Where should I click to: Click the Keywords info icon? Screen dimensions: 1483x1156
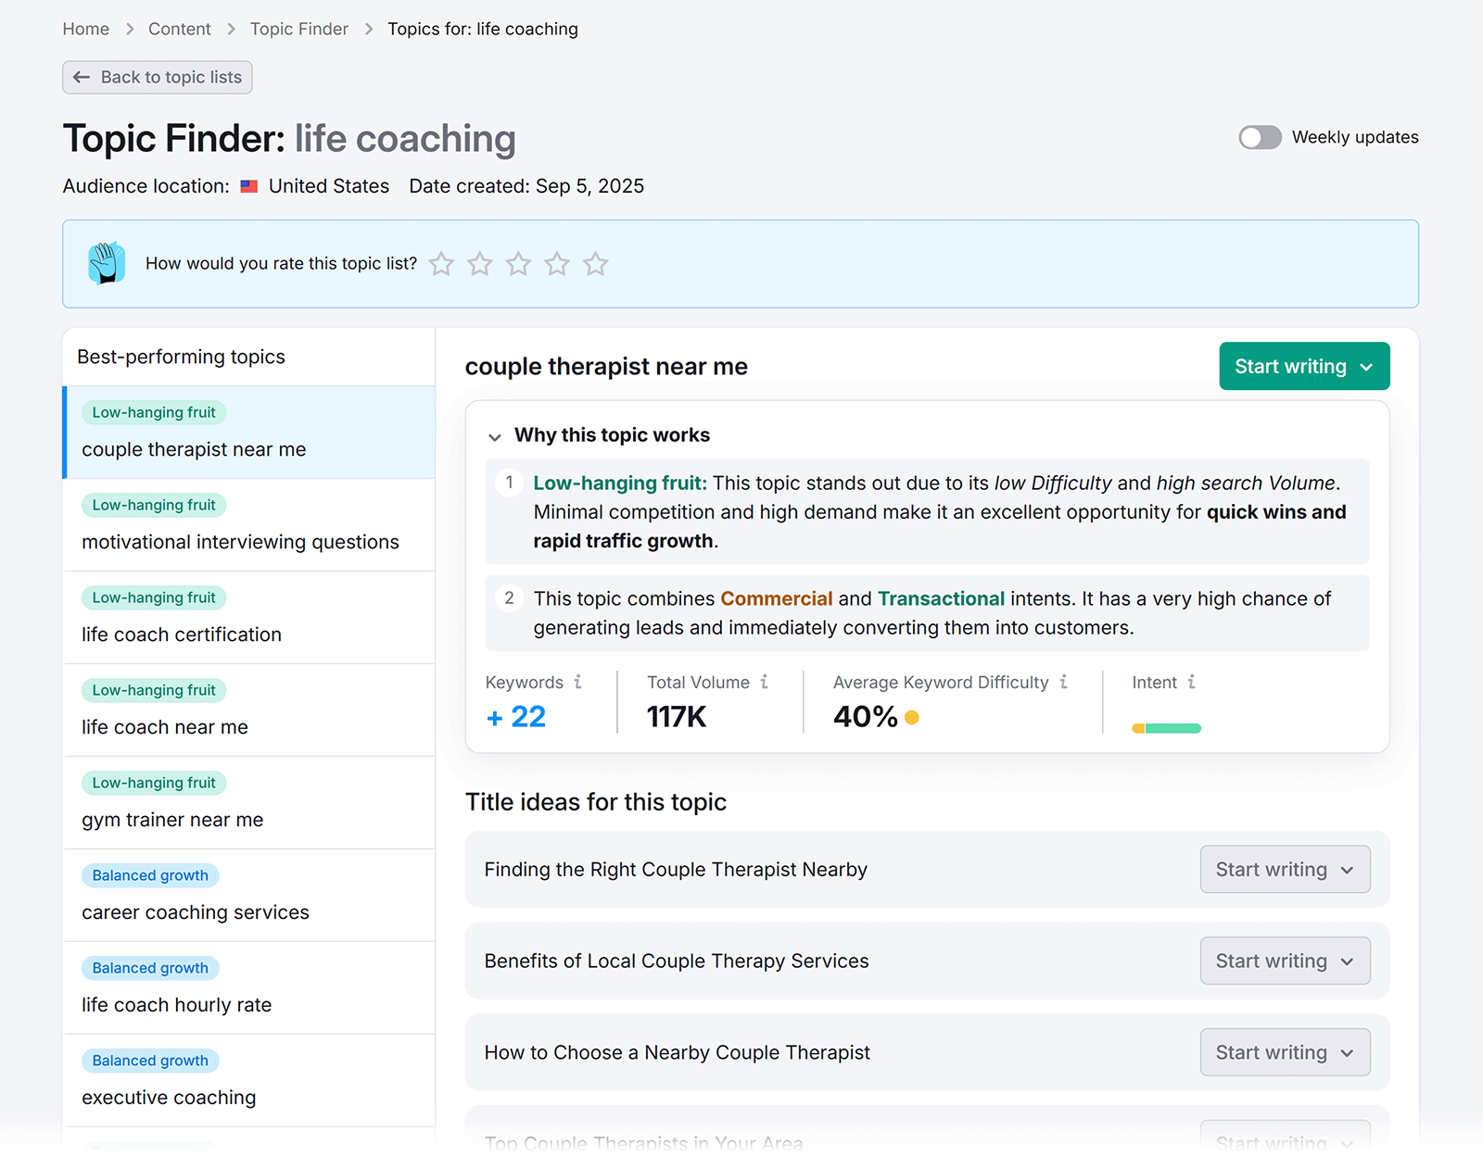(579, 682)
